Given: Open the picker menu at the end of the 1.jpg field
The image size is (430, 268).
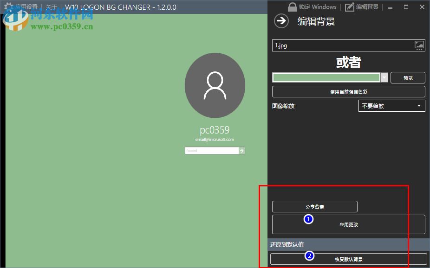Looking at the screenshot, I should click(419, 45).
